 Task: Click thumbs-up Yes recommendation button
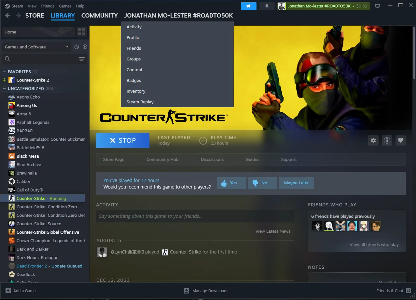click(x=232, y=183)
